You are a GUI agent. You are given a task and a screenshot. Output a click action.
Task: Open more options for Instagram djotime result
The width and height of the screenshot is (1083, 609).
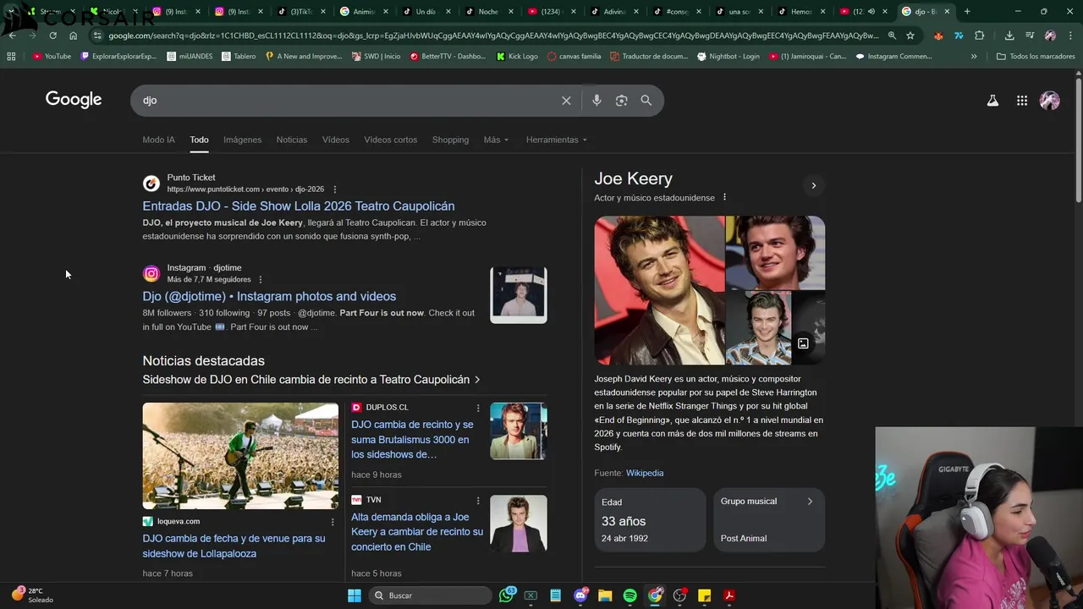pos(261,280)
